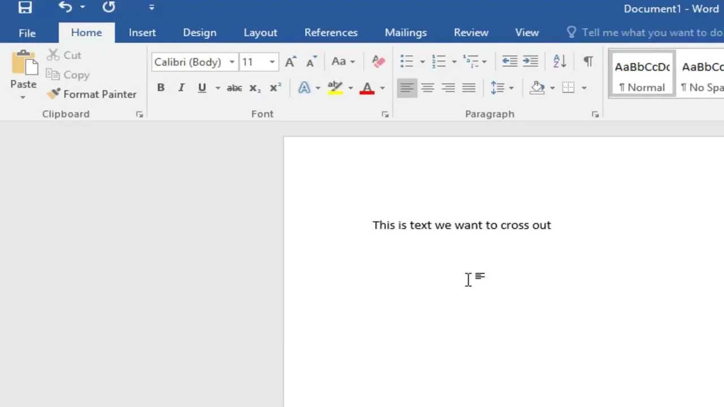Click Clear All Formatting eraser icon
The width and height of the screenshot is (724, 407).
coord(378,62)
